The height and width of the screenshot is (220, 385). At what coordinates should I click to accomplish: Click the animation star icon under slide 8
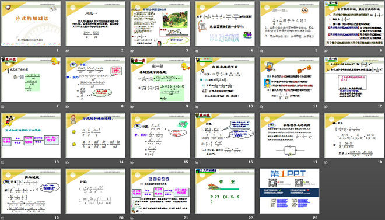click(x=67, y=107)
